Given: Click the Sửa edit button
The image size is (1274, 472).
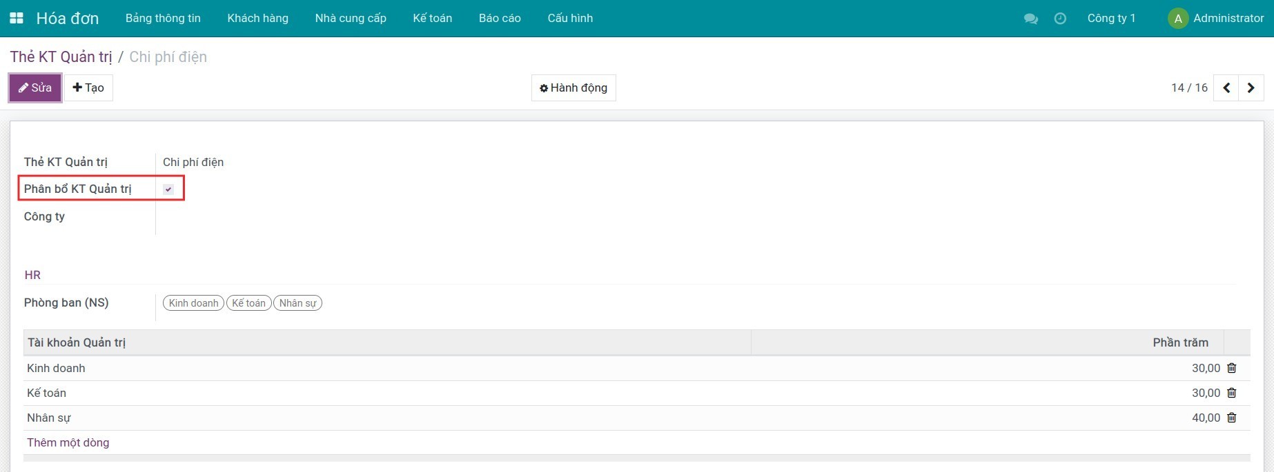Looking at the screenshot, I should tap(35, 88).
